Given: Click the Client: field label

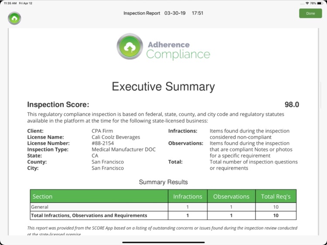Looking at the screenshot, I should 35,131.
